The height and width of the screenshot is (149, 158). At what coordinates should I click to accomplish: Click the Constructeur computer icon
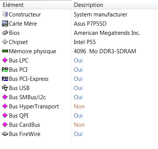(5, 14)
